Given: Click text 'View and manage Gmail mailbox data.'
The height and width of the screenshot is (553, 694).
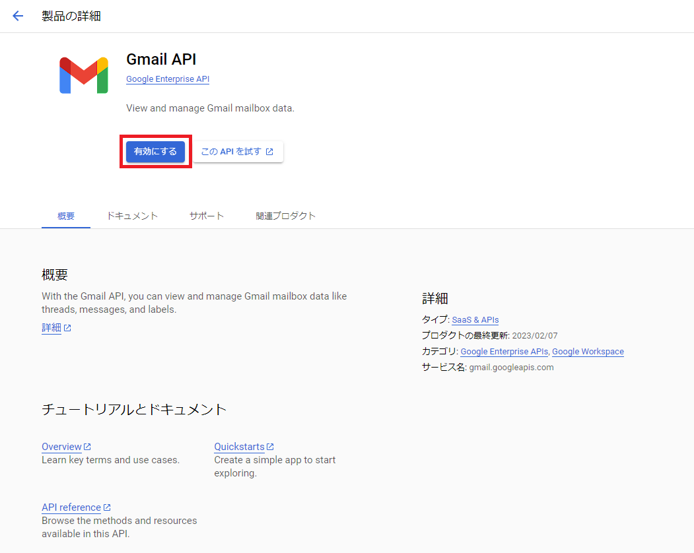Looking at the screenshot, I should point(210,108).
